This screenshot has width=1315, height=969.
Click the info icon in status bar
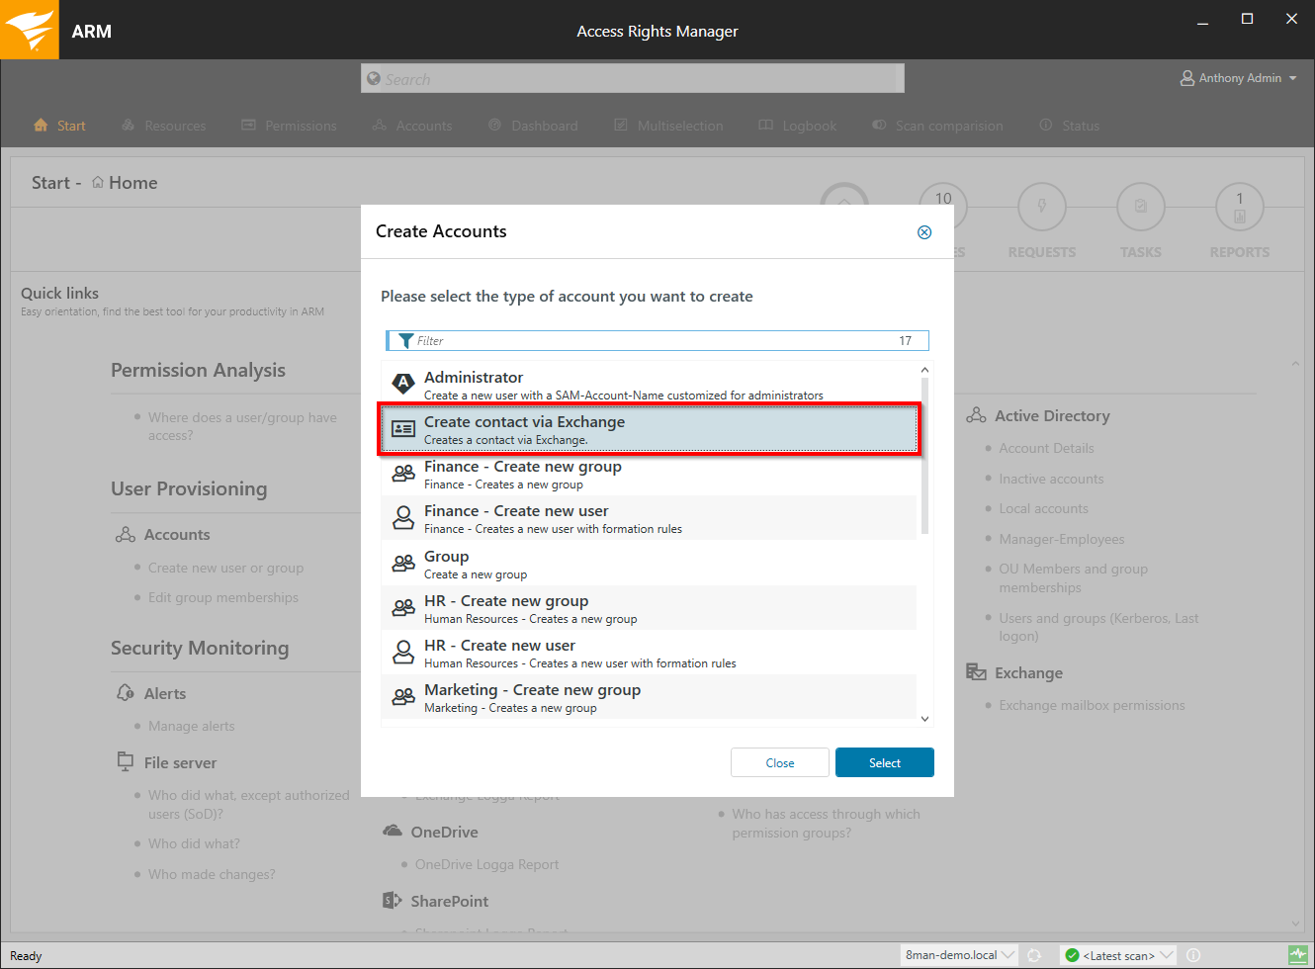[1193, 955]
